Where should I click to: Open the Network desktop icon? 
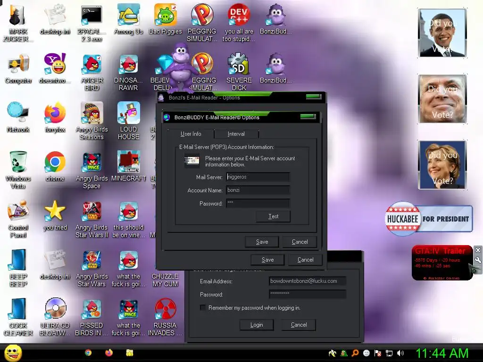pyautogui.click(x=18, y=117)
